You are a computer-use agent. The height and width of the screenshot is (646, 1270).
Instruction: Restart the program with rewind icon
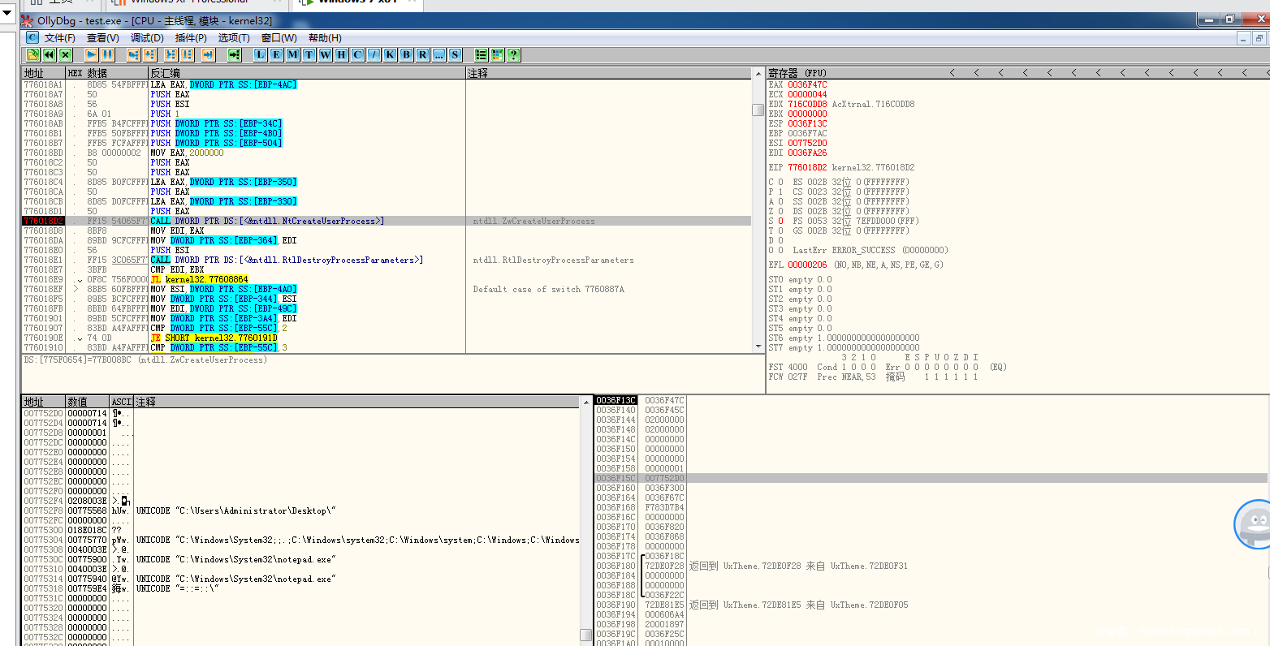(49, 54)
